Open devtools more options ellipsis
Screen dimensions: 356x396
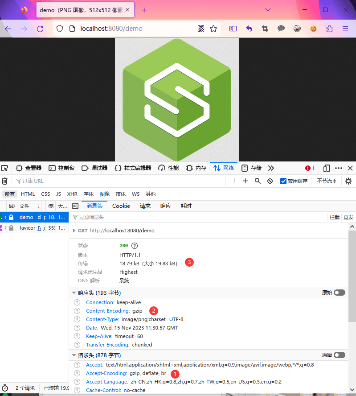(339, 168)
